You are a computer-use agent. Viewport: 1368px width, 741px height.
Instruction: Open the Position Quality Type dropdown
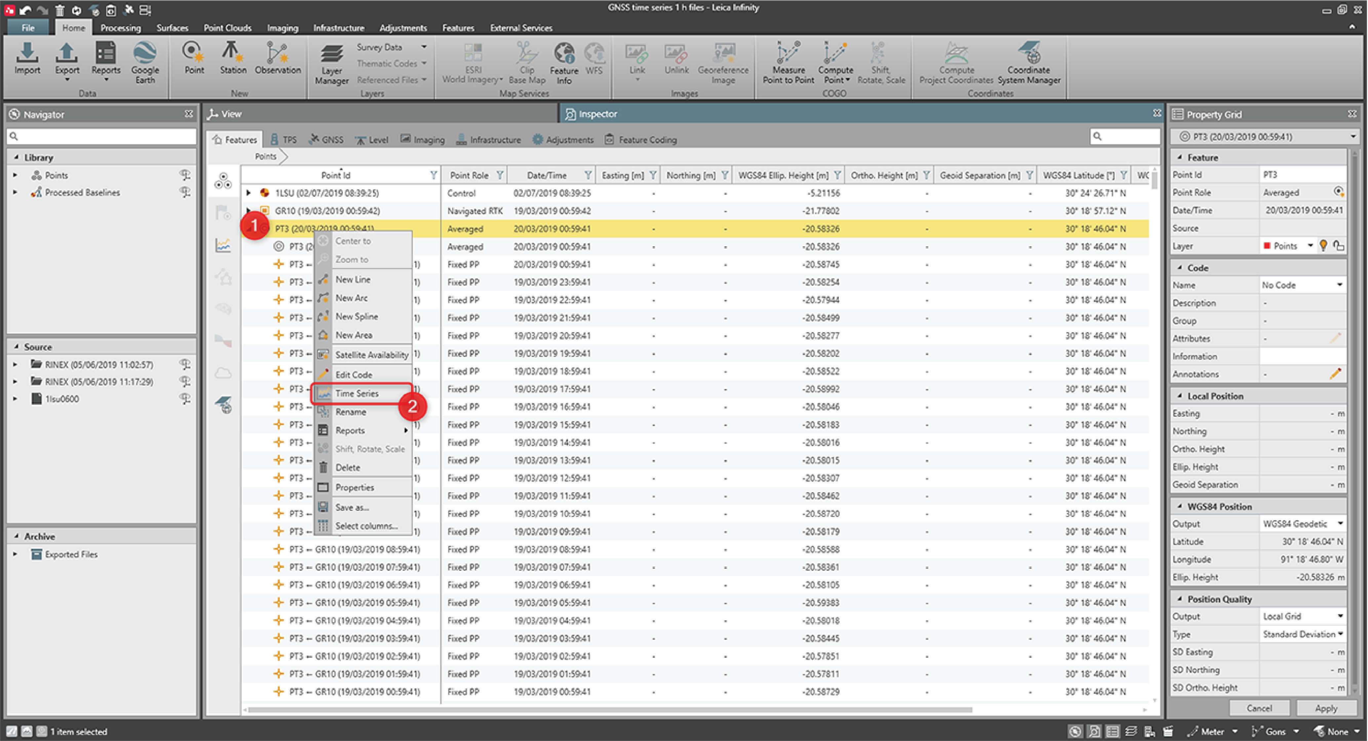1340,634
